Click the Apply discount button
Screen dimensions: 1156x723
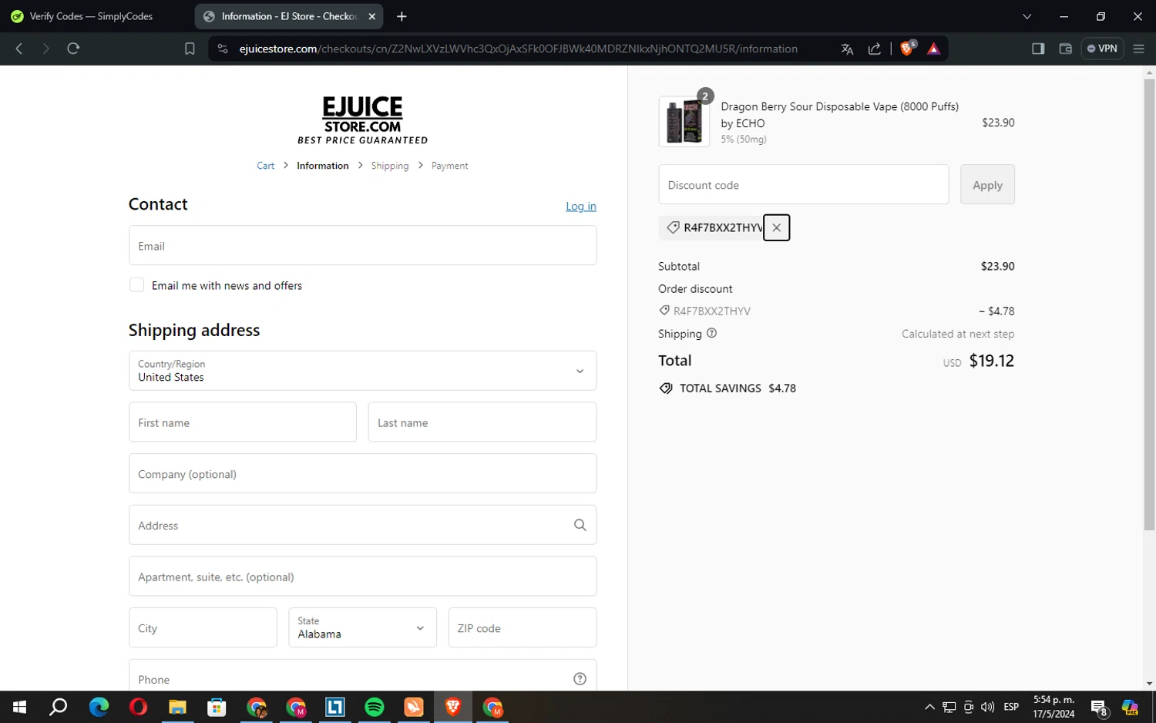click(x=987, y=184)
